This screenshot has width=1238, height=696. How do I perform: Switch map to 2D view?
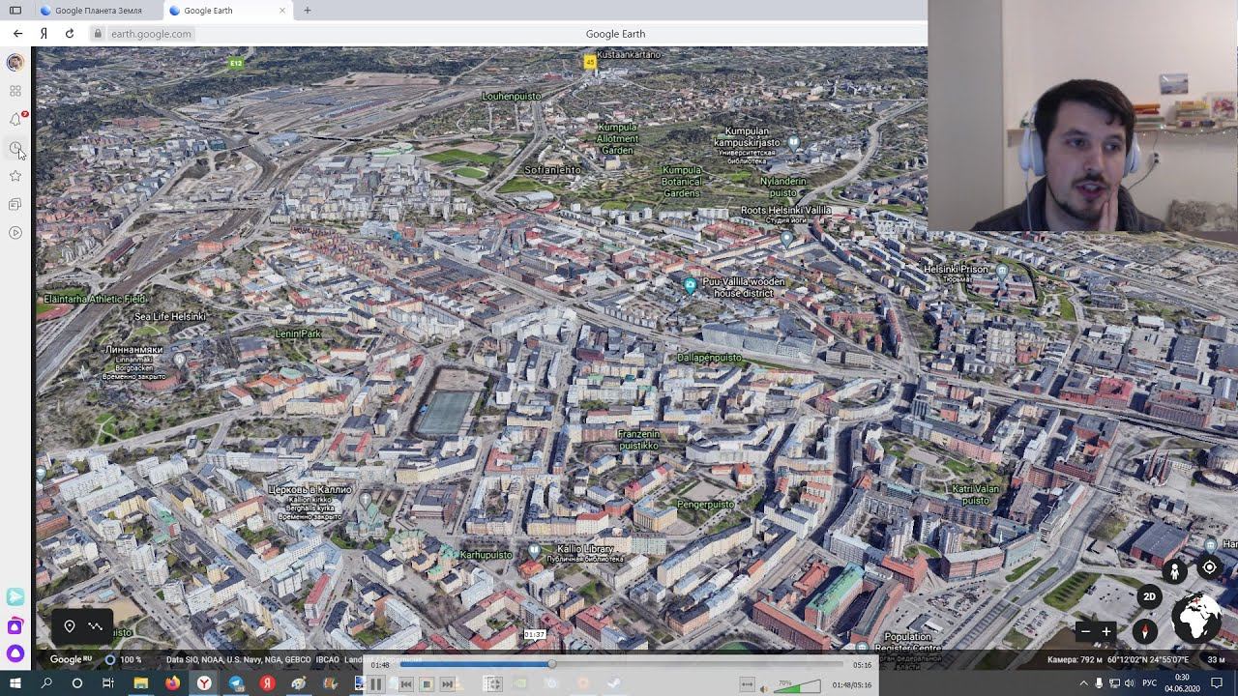click(1149, 596)
